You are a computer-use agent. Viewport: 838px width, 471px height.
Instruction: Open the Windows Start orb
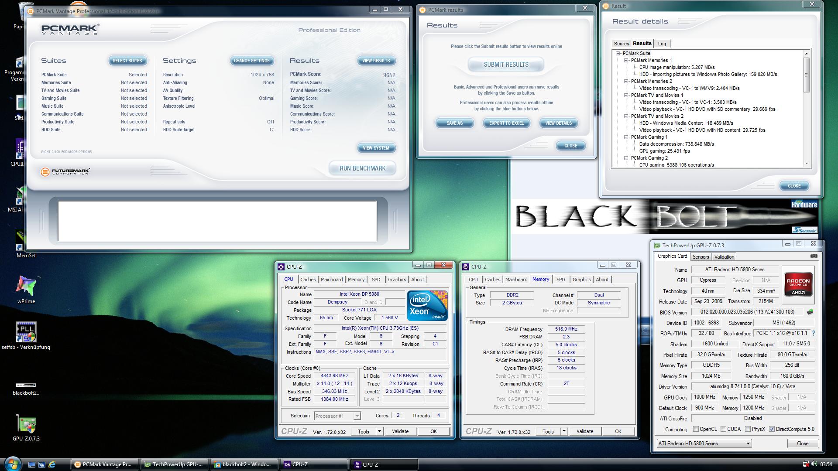point(12,464)
